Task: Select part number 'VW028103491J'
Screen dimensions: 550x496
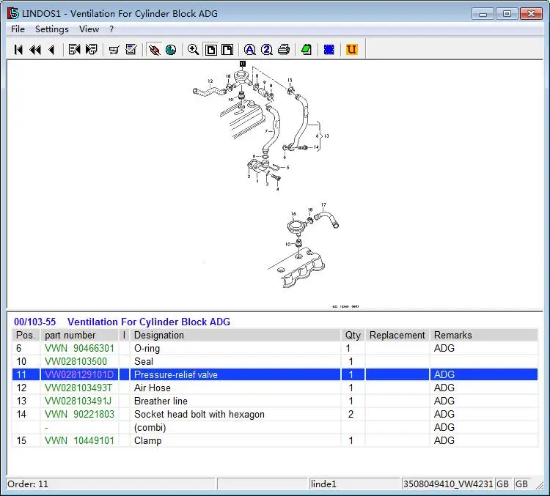Action: [x=78, y=401]
